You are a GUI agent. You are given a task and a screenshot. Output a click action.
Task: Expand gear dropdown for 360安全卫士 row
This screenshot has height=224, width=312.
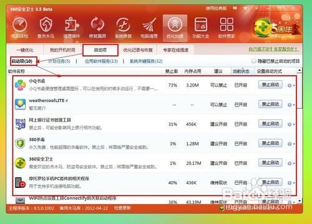coord(291,163)
